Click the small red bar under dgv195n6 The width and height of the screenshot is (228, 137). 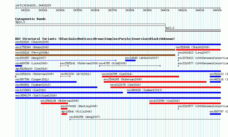point(64,114)
